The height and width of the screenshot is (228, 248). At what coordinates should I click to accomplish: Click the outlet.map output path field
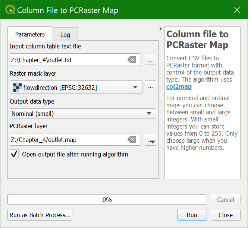pyautogui.click(x=75, y=139)
